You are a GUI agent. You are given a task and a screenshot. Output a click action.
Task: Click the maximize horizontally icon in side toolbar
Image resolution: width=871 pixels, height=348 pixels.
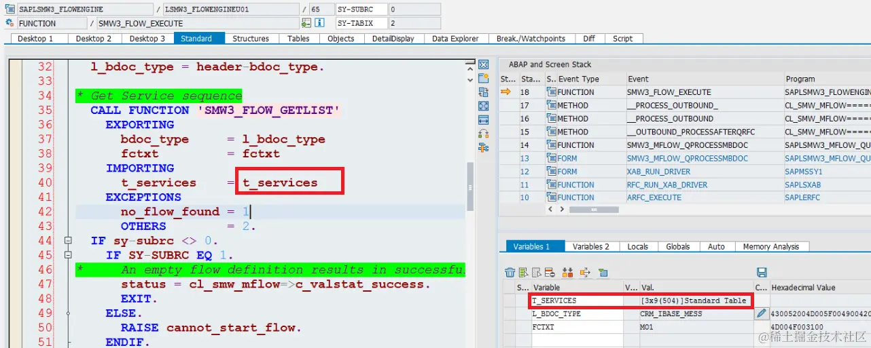(x=484, y=120)
